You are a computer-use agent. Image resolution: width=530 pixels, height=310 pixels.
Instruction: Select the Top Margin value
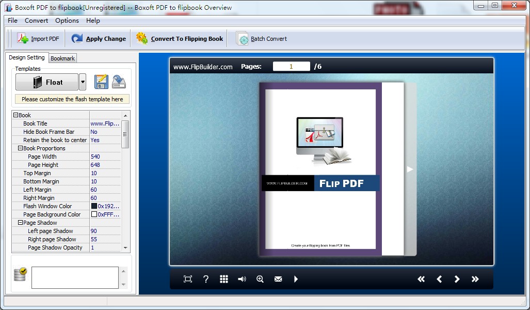click(x=105, y=173)
